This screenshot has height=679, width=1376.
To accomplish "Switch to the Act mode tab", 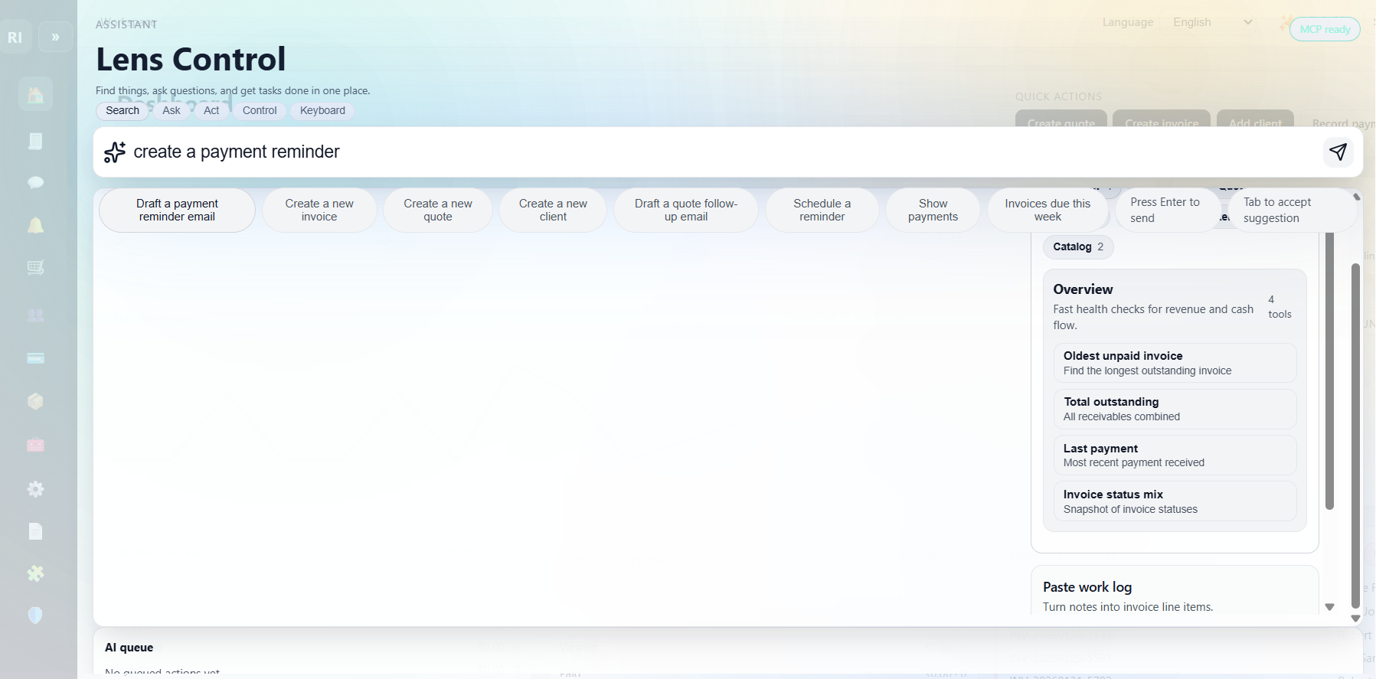I will (211, 110).
